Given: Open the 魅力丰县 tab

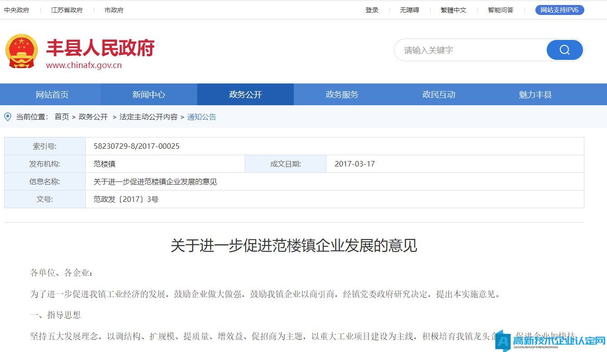Looking at the screenshot, I should coord(535,94).
